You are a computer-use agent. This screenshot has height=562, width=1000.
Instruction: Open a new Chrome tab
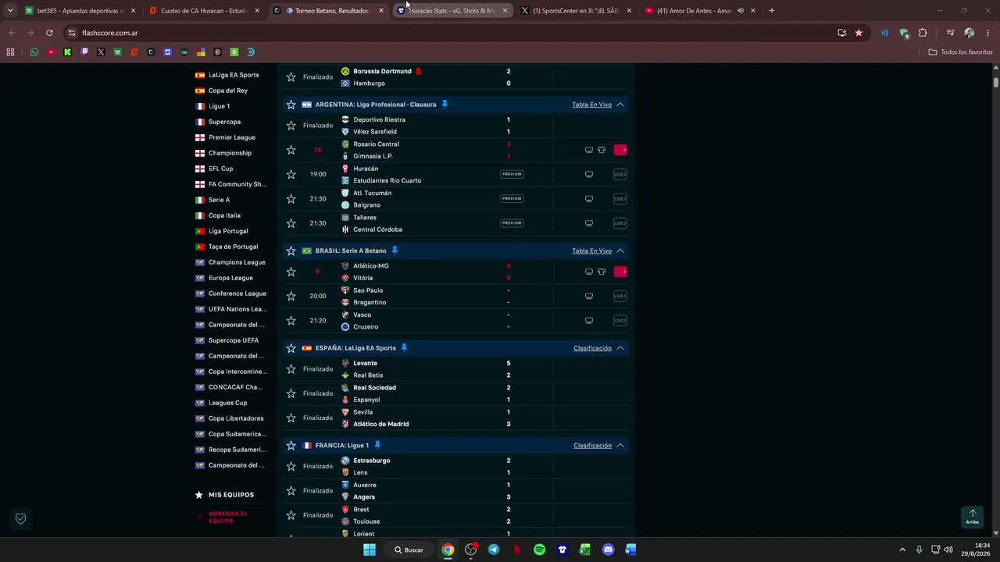(772, 11)
